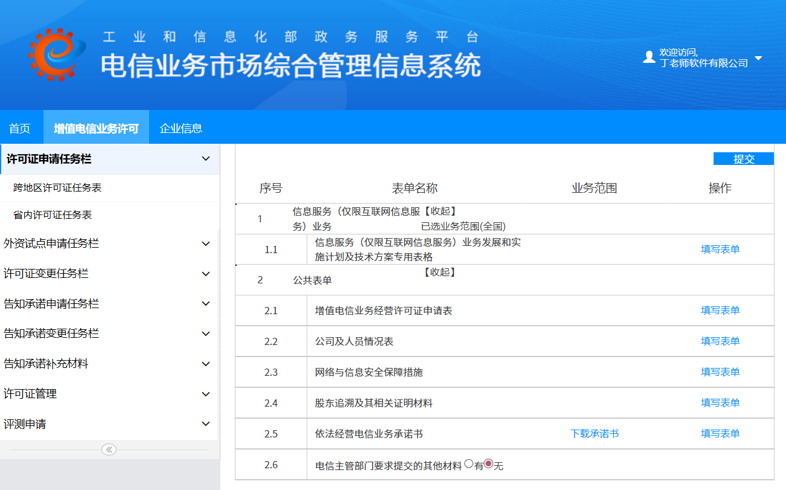Open 填写表单 for 网络与信息安全保障措施
The width and height of the screenshot is (786, 490).
(x=720, y=372)
